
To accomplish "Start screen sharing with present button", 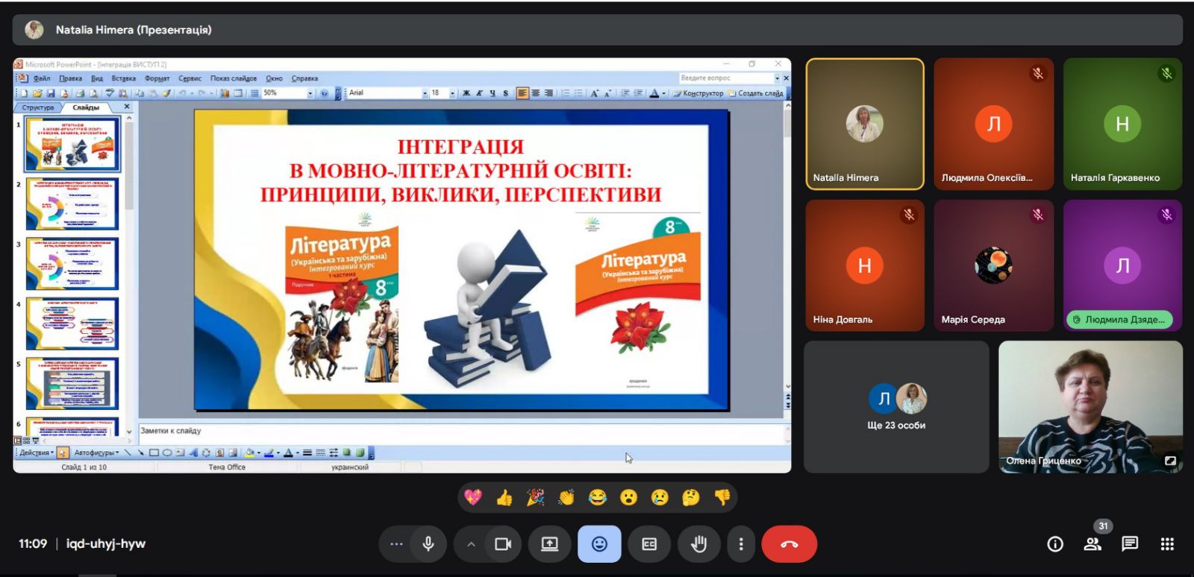I will tap(549, 544).
